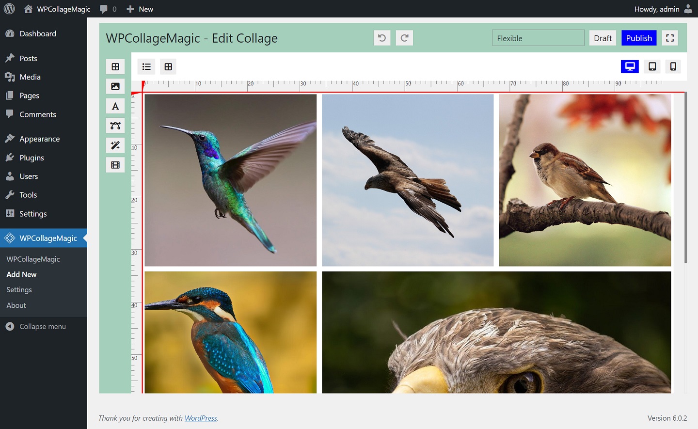The height and width of the screenshot is (429, 698).
Task: Open the list view panel
Action: [x=146, y=66]
